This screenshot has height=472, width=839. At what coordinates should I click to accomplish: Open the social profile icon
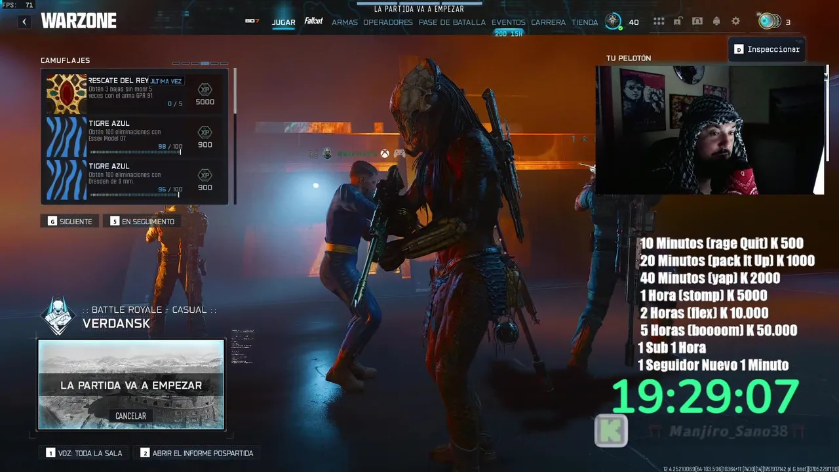pos(697,22)
